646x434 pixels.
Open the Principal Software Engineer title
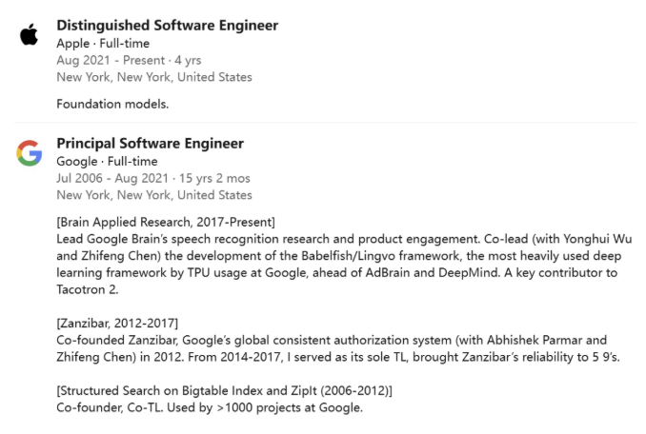[x=150, y=144]
